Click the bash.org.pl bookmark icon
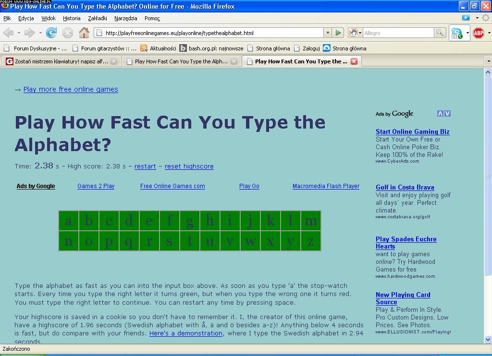The height and width of the screenshot is (356, 492). tap(183, 48)
